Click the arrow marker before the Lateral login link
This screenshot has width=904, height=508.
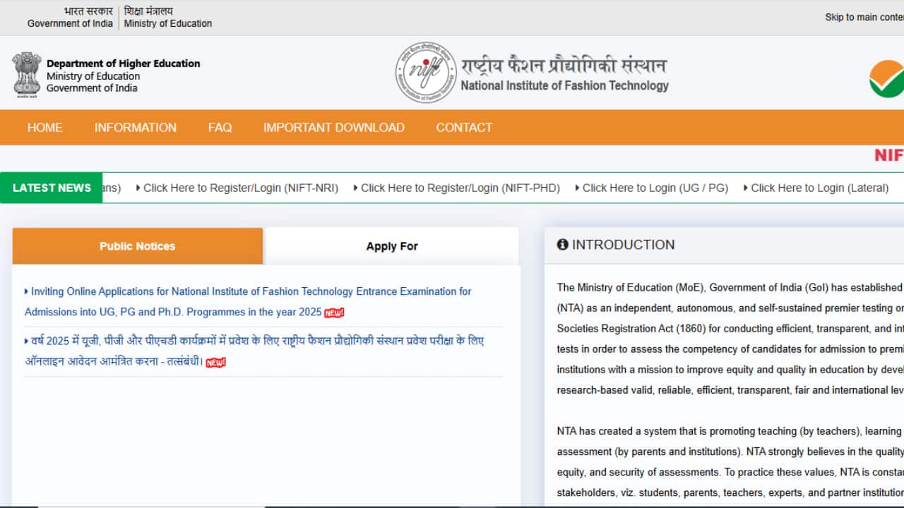click(x=745, y=188)
